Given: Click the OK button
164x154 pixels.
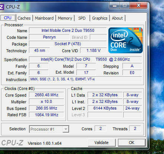Looking at the screenshot, I should 132,143.
